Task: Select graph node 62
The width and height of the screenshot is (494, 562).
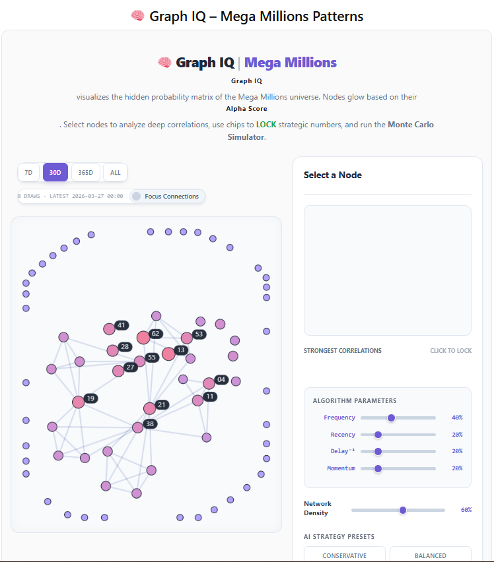Action: [143, 338]
